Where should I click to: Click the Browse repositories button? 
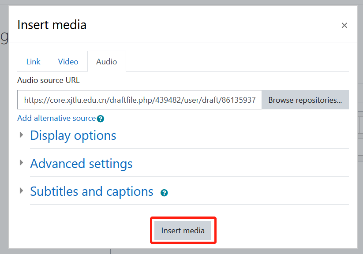coord(305,100)
